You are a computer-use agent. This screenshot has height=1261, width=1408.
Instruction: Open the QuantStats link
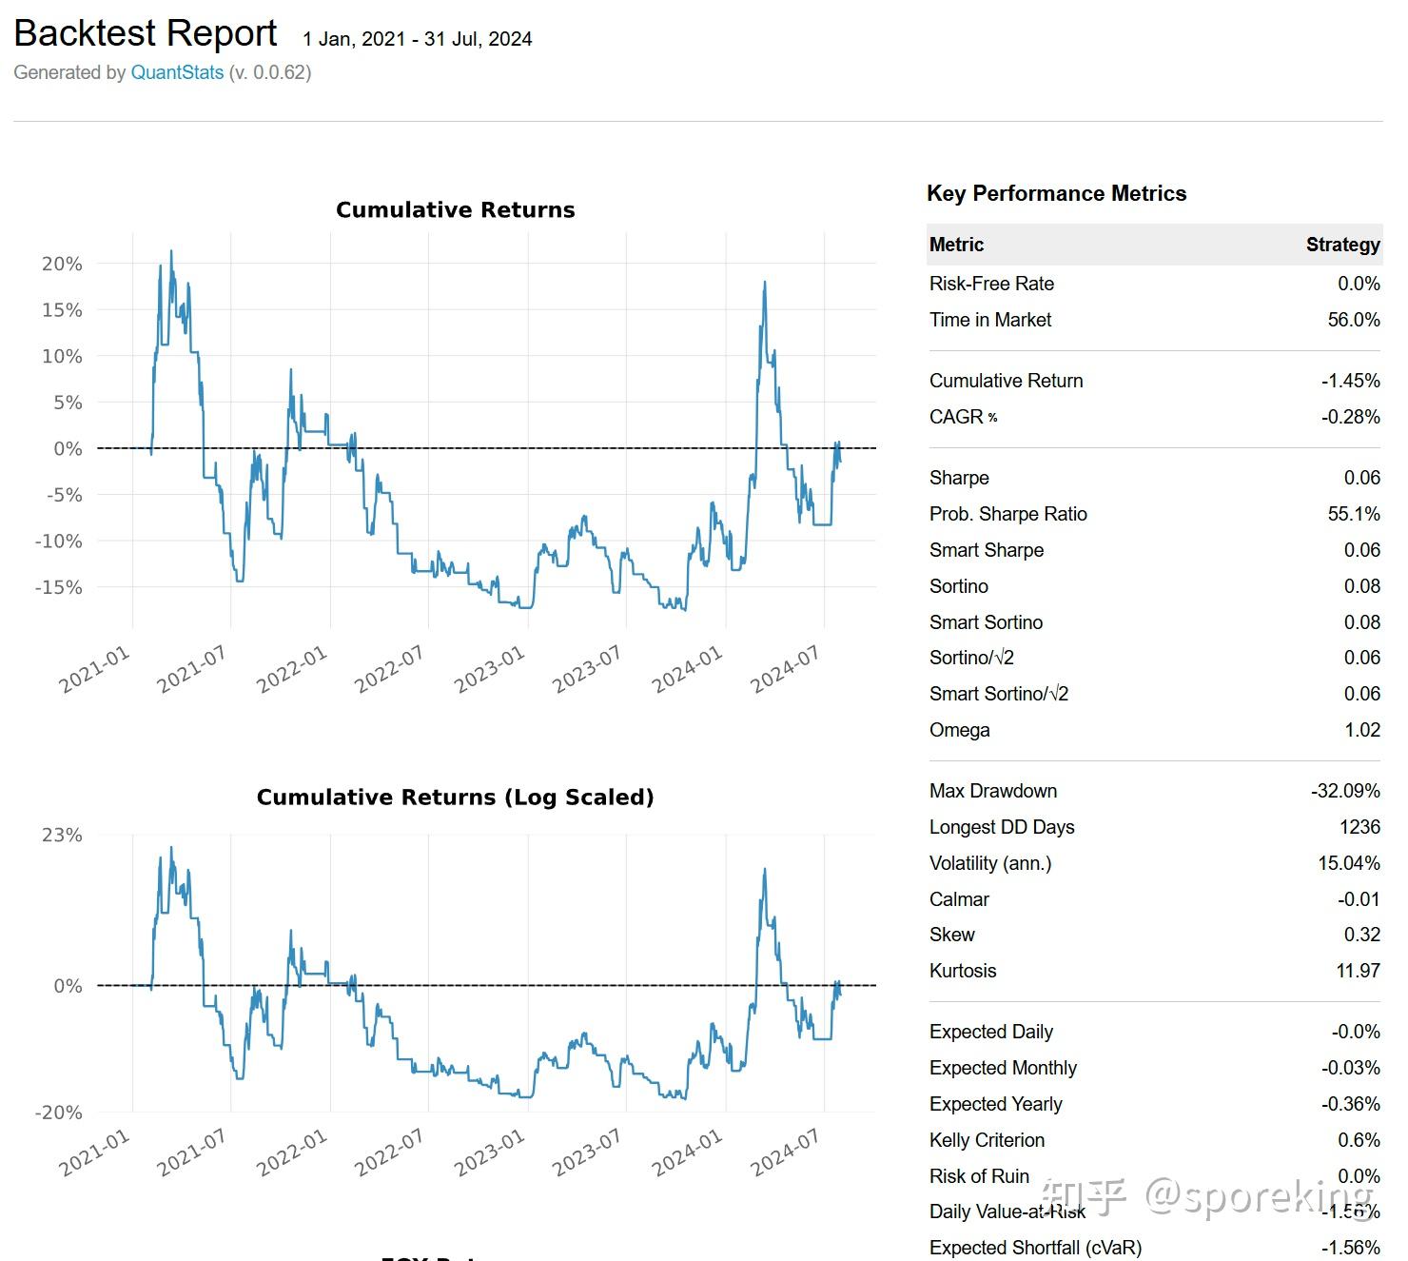pos(177,72)
